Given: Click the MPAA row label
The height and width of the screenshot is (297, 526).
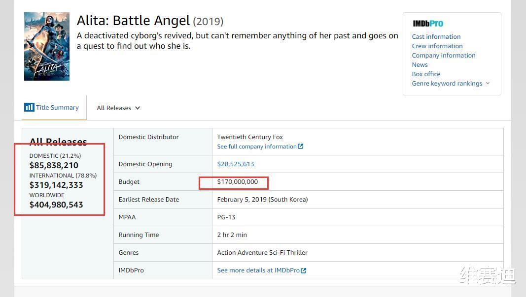Looking at the screenshot, I should (x=127, y=217).
